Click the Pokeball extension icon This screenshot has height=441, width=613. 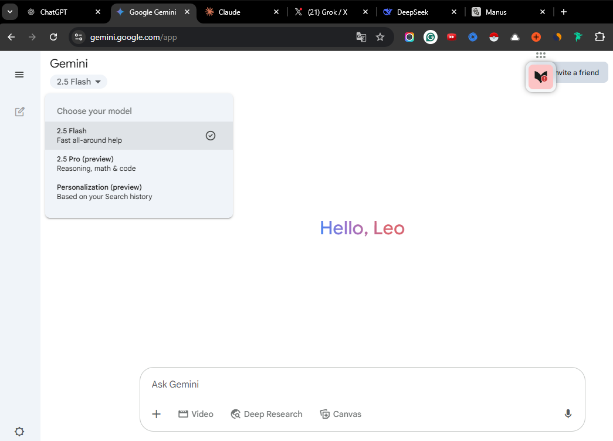(494, 37)
